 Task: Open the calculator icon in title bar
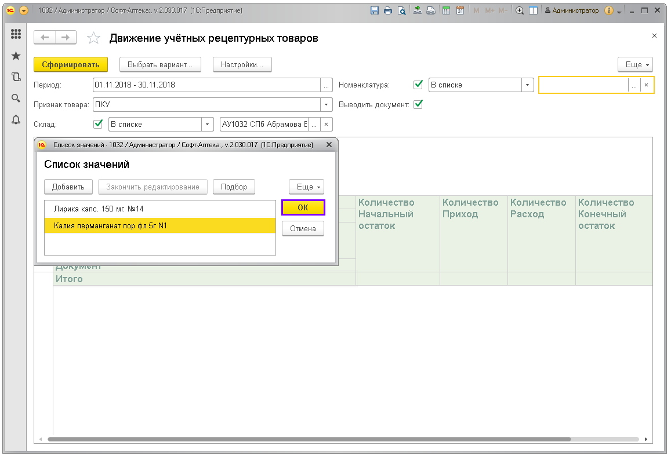click(446, 10)
